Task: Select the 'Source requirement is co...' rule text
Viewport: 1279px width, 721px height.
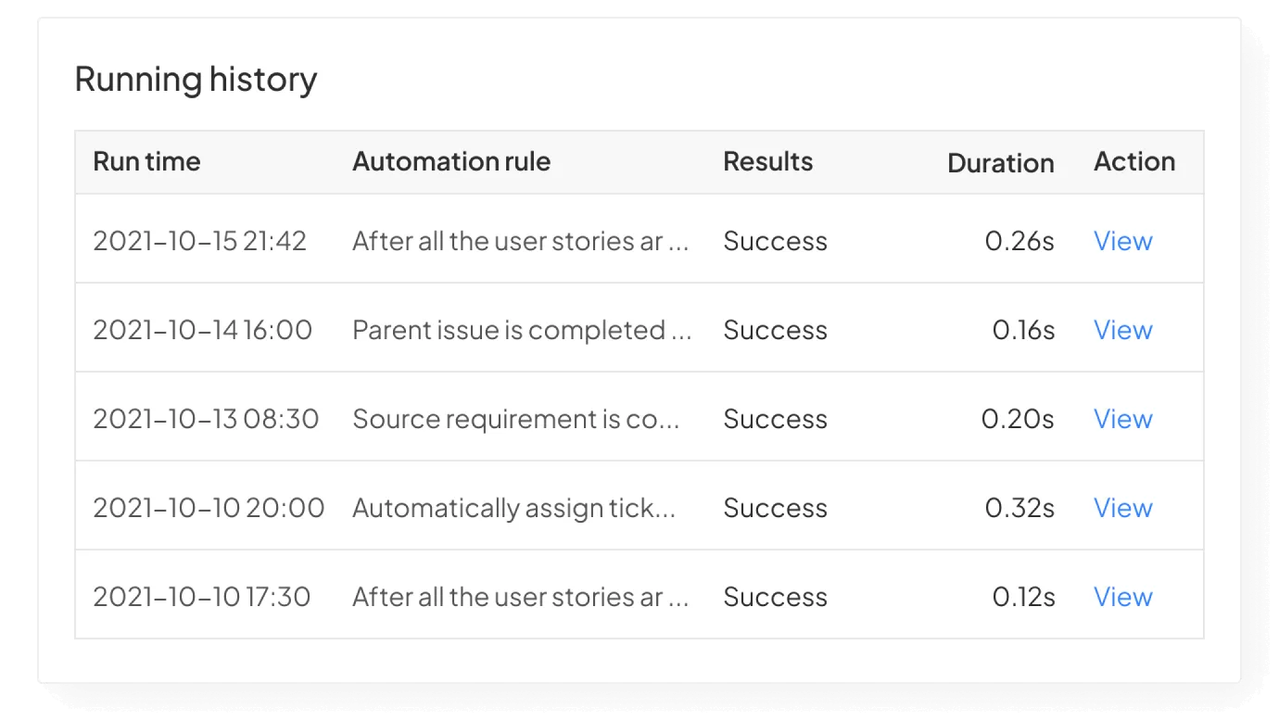Action: tap(516, 419)
